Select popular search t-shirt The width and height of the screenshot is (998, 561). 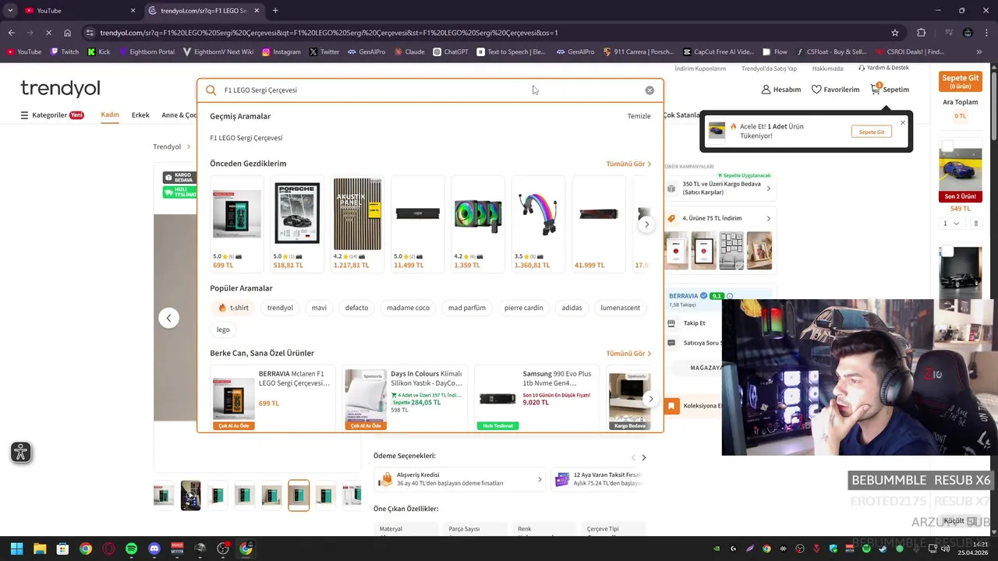234,308
